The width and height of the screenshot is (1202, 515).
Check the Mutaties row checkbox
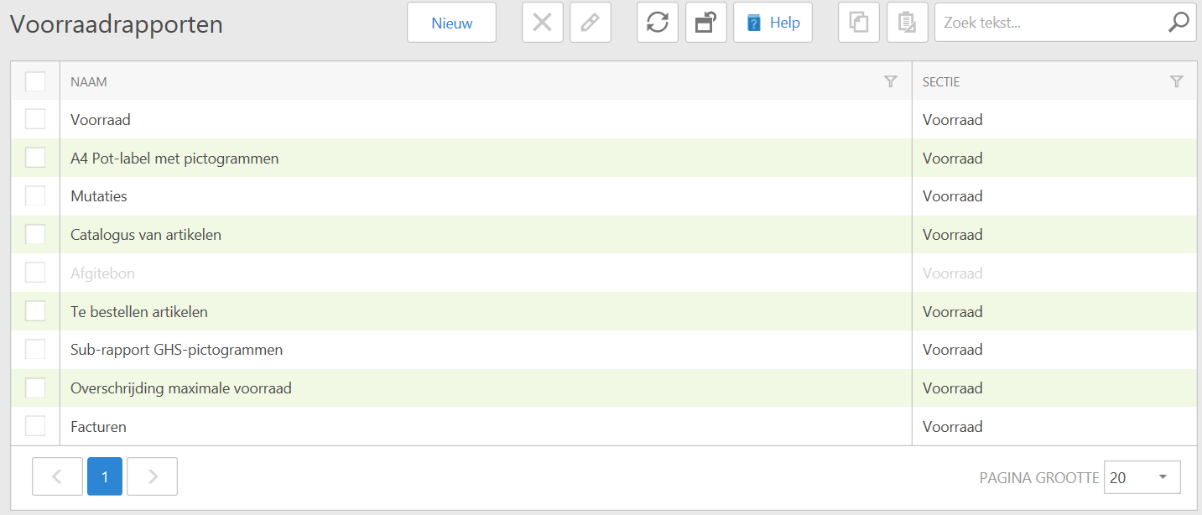click(x=35, y=196)
